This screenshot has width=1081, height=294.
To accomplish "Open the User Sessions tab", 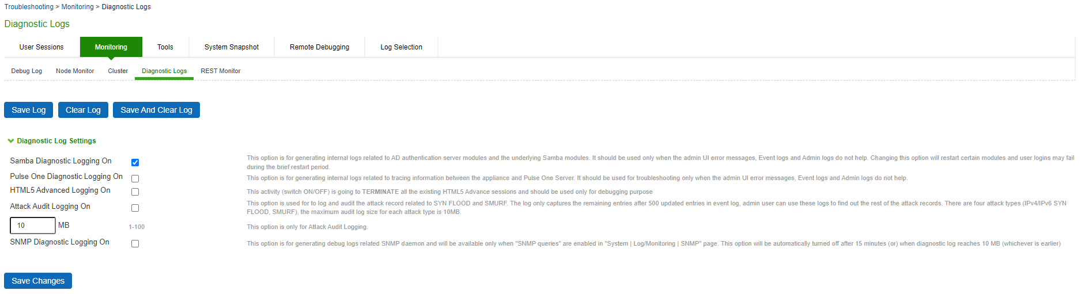I will [41, 47].
